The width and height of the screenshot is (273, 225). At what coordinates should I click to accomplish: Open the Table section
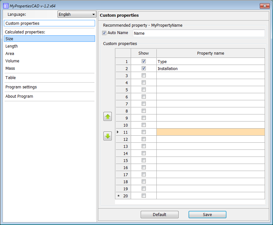coord(49,78)
